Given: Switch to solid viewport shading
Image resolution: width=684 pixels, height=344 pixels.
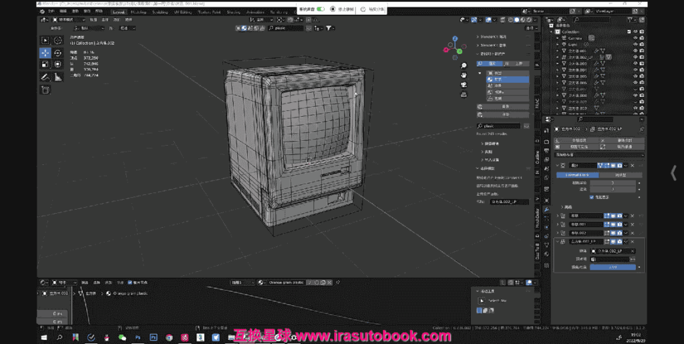Looking at the screenshot, I should tap(516, 19).
